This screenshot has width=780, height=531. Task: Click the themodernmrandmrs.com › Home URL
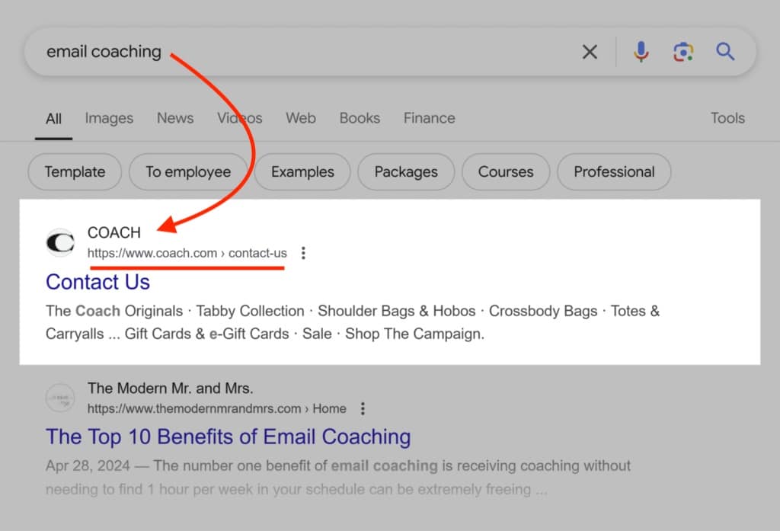(x=217, y=408)
